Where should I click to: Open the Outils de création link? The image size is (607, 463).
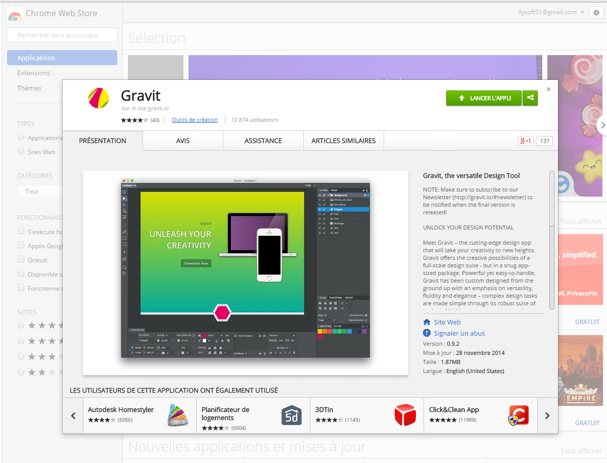[195, 120]
